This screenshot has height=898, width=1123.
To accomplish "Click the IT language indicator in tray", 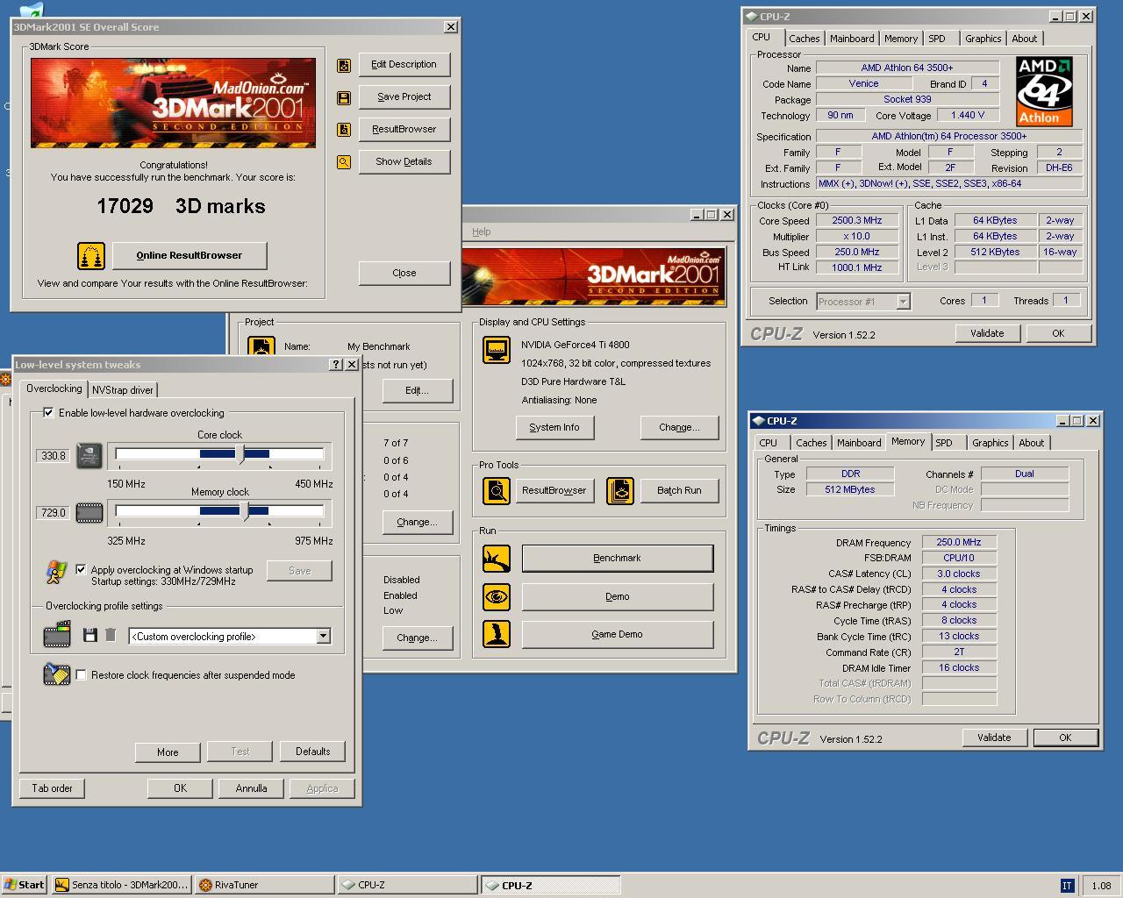I will point(1067,886).
